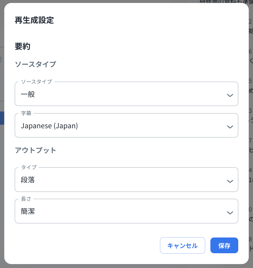
Task: Click the 要約 heading
Action: tap(23, 47)
